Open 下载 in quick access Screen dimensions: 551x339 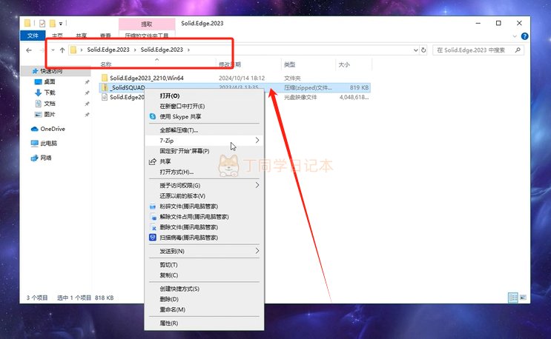pos(50,93)
